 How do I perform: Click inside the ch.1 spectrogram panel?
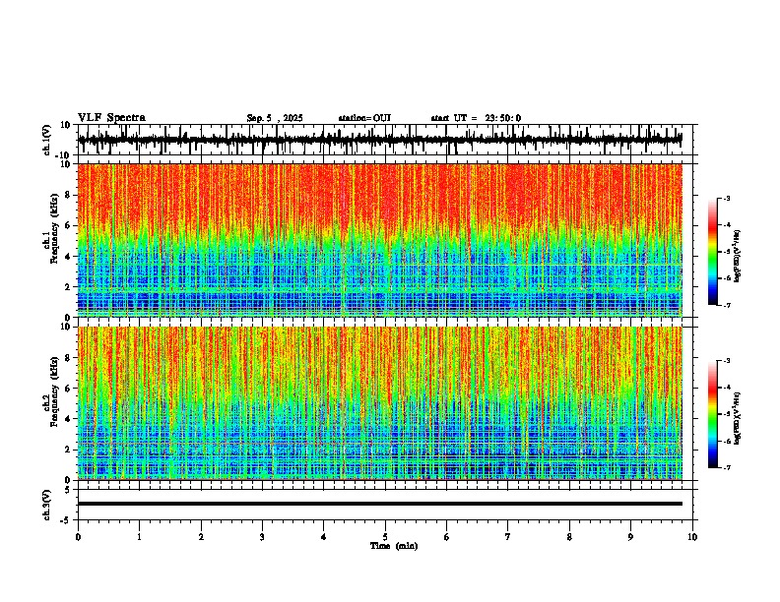pos(379,240)
